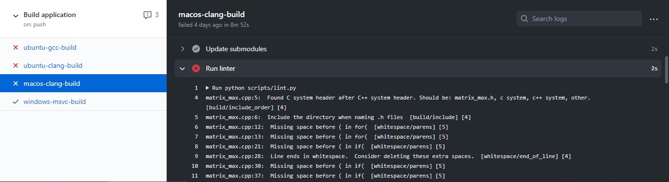Click the green checkmark beside windows-msvc-build
The width and height of the screenshot is (669, 182).
16,101
